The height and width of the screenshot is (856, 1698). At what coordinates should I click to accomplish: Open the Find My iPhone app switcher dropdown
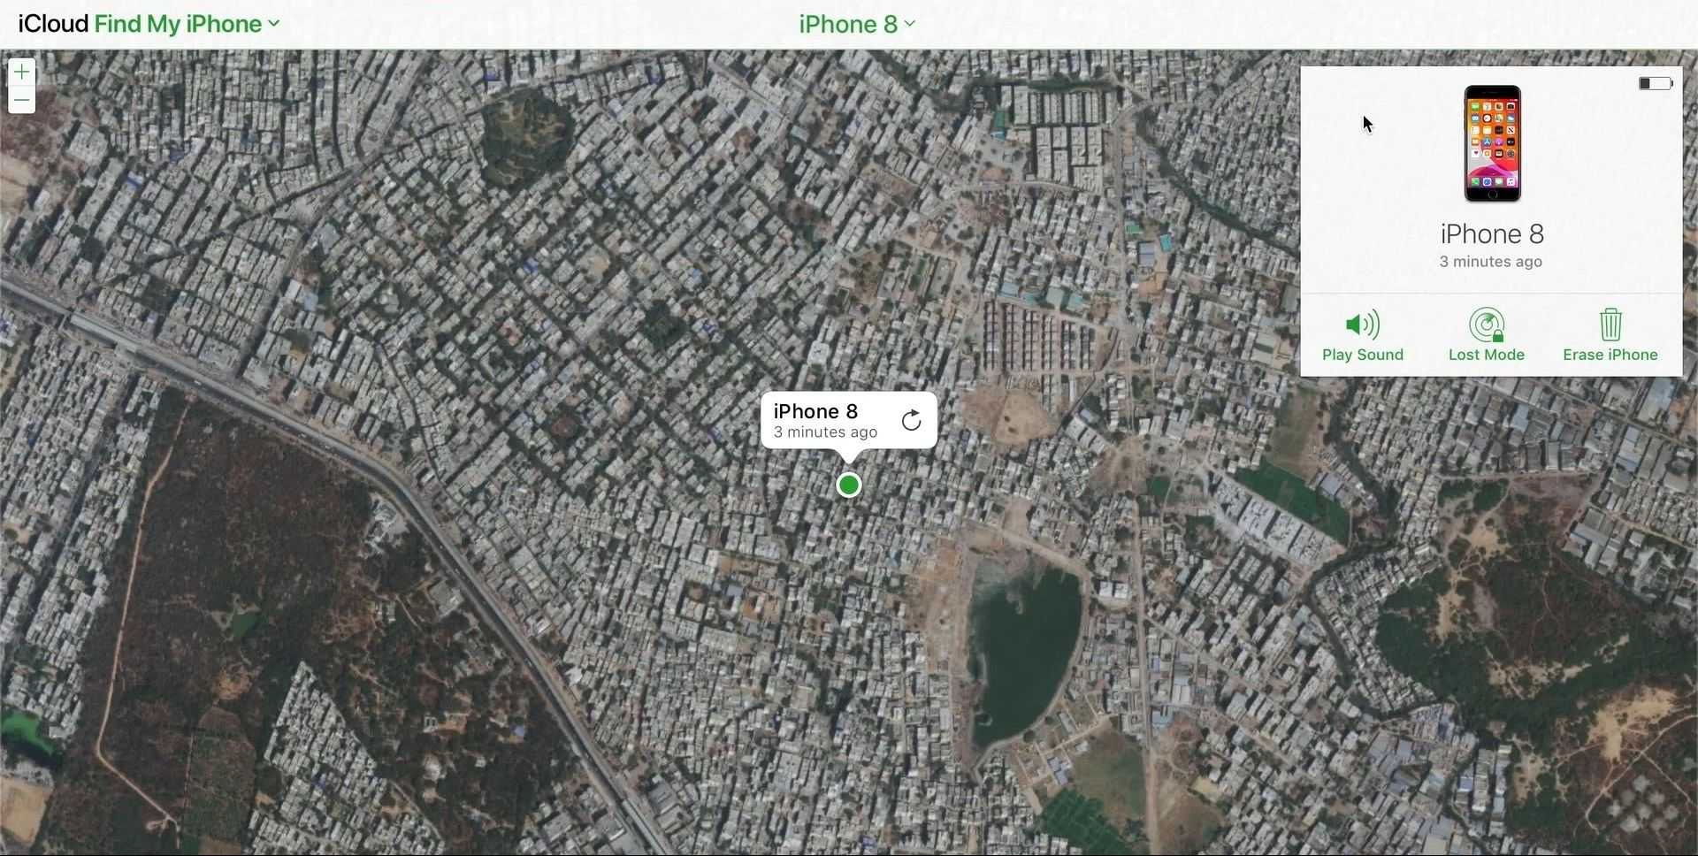click(x=187, y=24)
